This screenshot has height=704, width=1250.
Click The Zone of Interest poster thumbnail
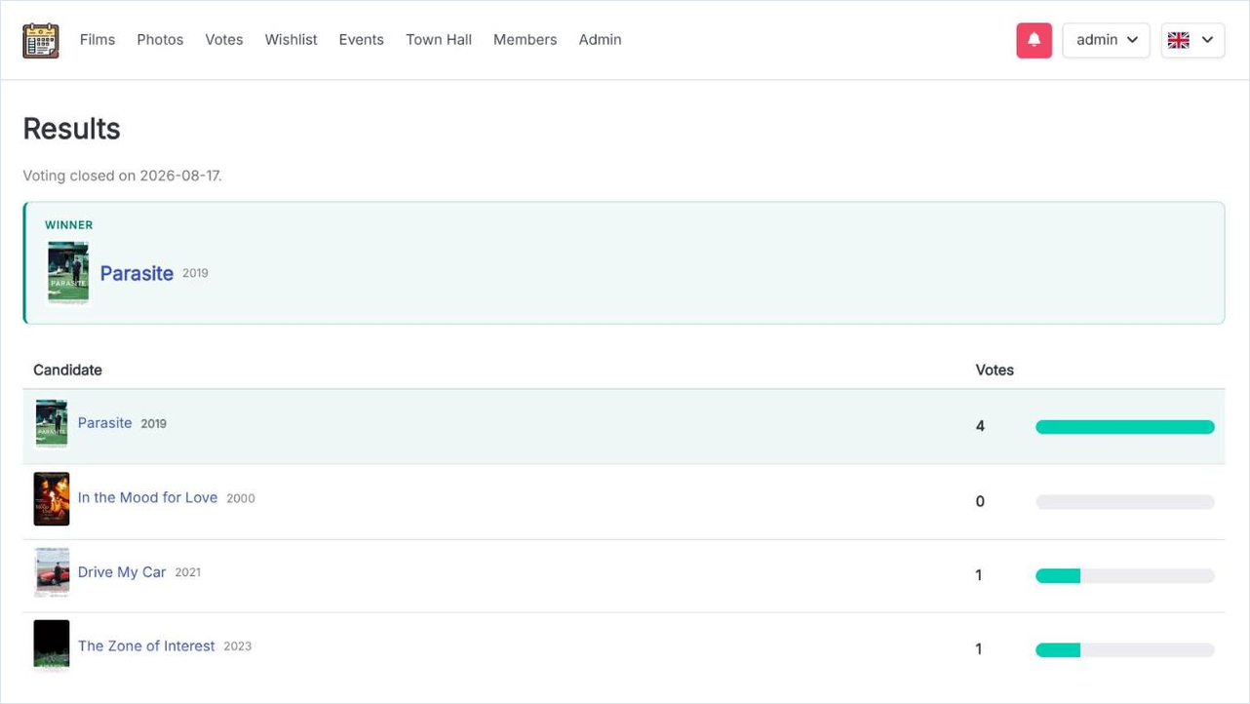[x=52, y=646]
